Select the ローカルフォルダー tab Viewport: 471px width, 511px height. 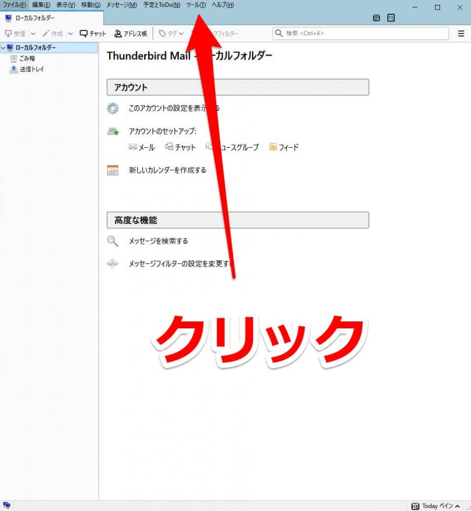tap(52, 18)
